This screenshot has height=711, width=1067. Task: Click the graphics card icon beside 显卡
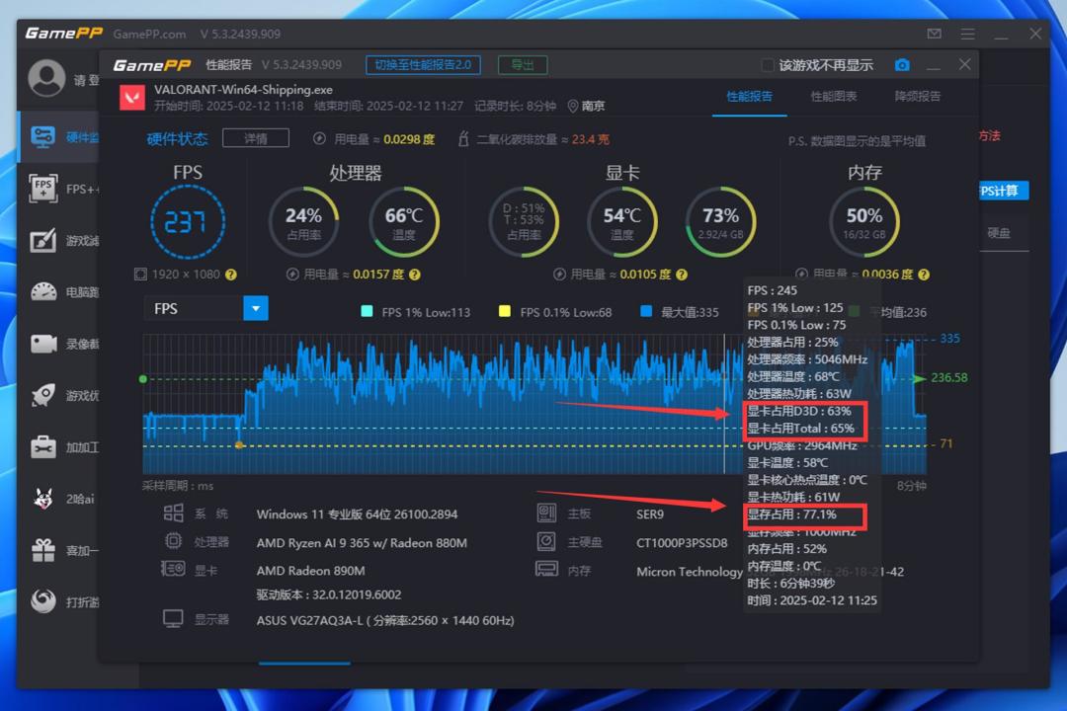click(x=173, y=568)
